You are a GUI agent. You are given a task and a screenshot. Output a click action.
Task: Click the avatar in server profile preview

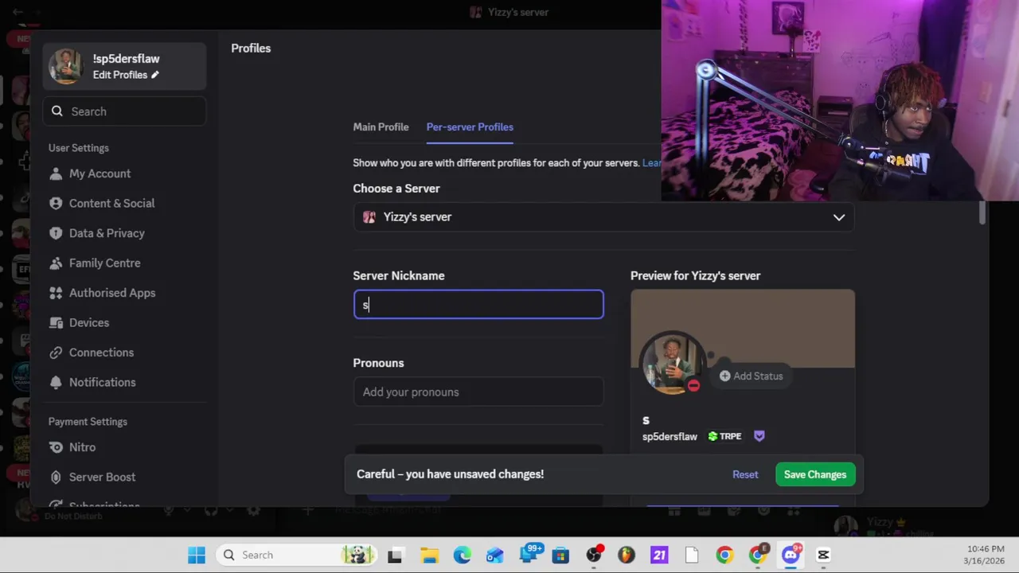coord(673,363)
